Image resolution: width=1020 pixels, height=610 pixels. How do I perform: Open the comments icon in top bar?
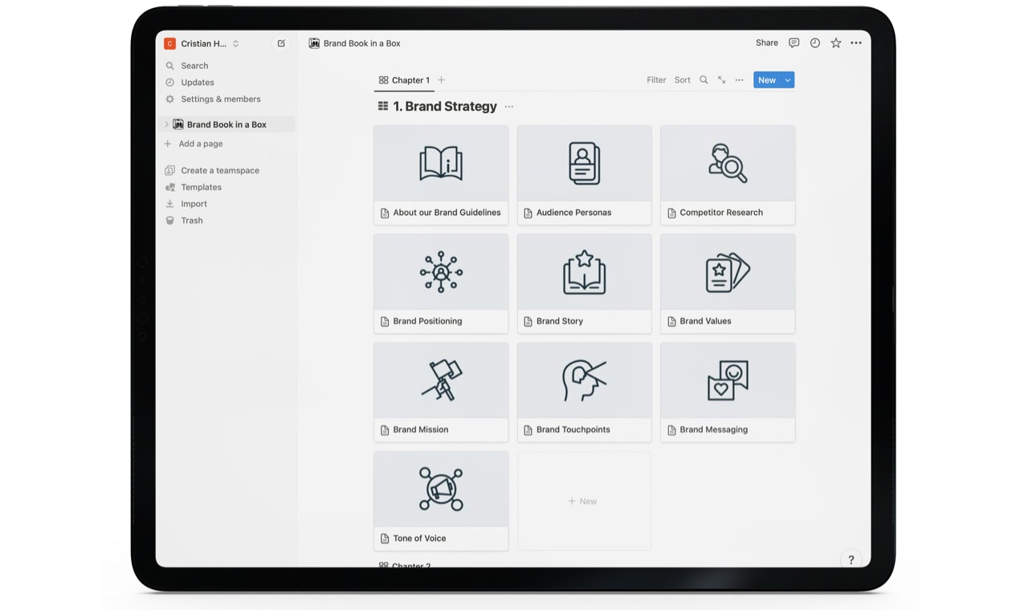(x=794, y=43)
